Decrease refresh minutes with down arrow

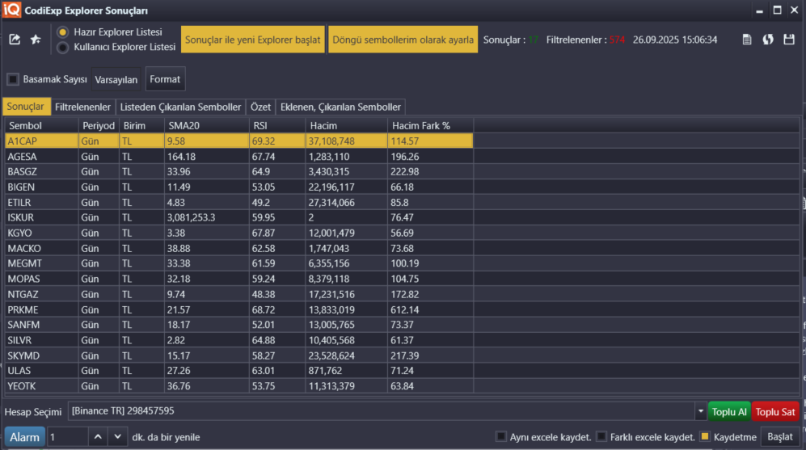[118, 437]
